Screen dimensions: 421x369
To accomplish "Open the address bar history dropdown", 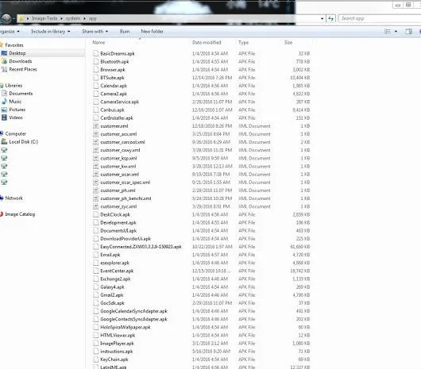I will click(x=322, y=18).
